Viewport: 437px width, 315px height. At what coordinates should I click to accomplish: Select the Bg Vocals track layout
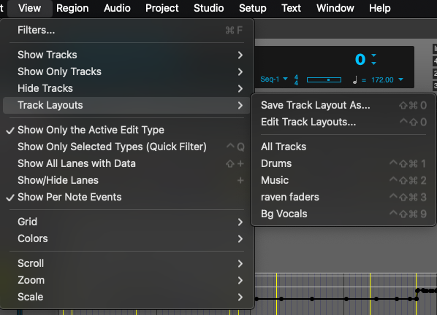[343, 214]
